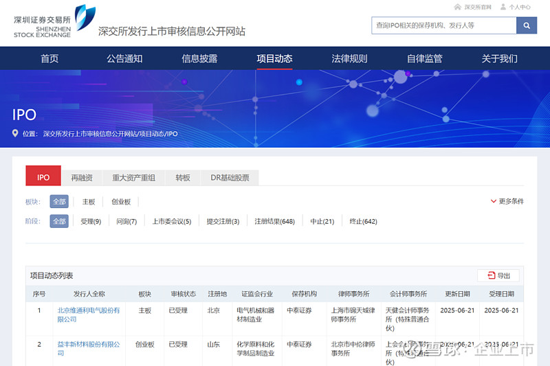This screenshot has height=366, width=550.
Task: Filter 板块 by 主板
Action: coord(89,202)
